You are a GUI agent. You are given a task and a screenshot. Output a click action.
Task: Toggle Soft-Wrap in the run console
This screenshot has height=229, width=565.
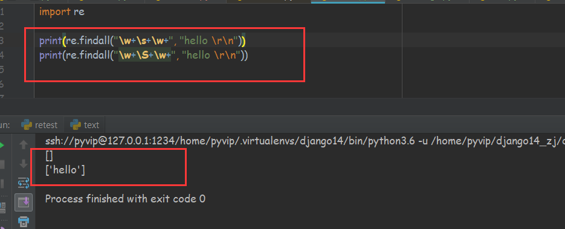click(x=24, y=183)
